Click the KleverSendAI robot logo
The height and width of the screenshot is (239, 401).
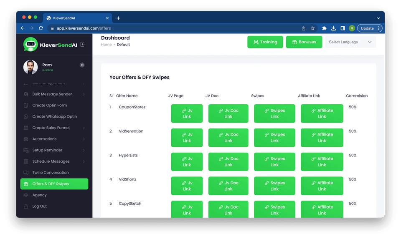point(30,45)
